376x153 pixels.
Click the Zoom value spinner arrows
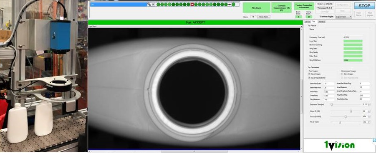[x=369, y=111]
